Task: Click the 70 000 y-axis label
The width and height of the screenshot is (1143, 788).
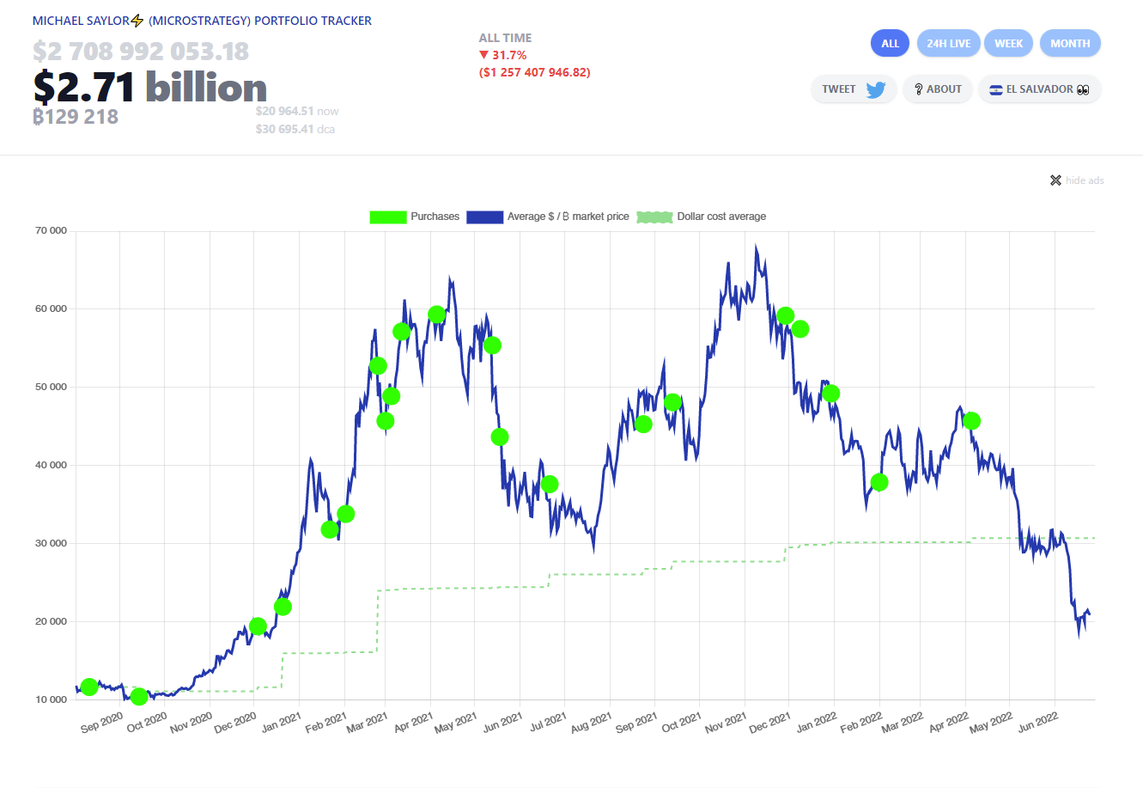Action: (52, 231)
